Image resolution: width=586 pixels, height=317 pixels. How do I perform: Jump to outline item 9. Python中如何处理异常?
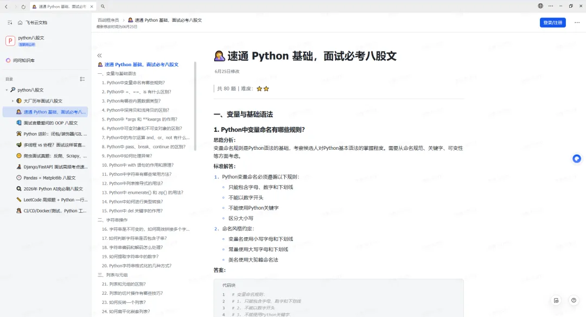point(127,156)
